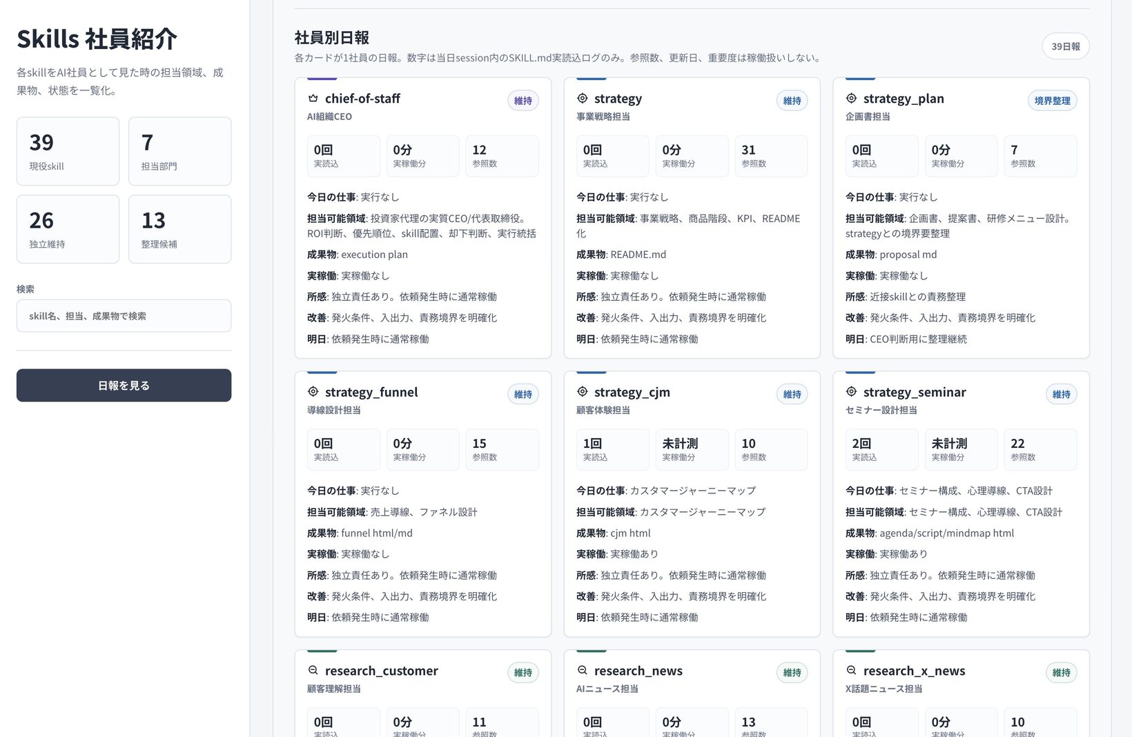1132x737 pixels.
Task: Click 成果物: README.md line
Action: coord(621,255)
